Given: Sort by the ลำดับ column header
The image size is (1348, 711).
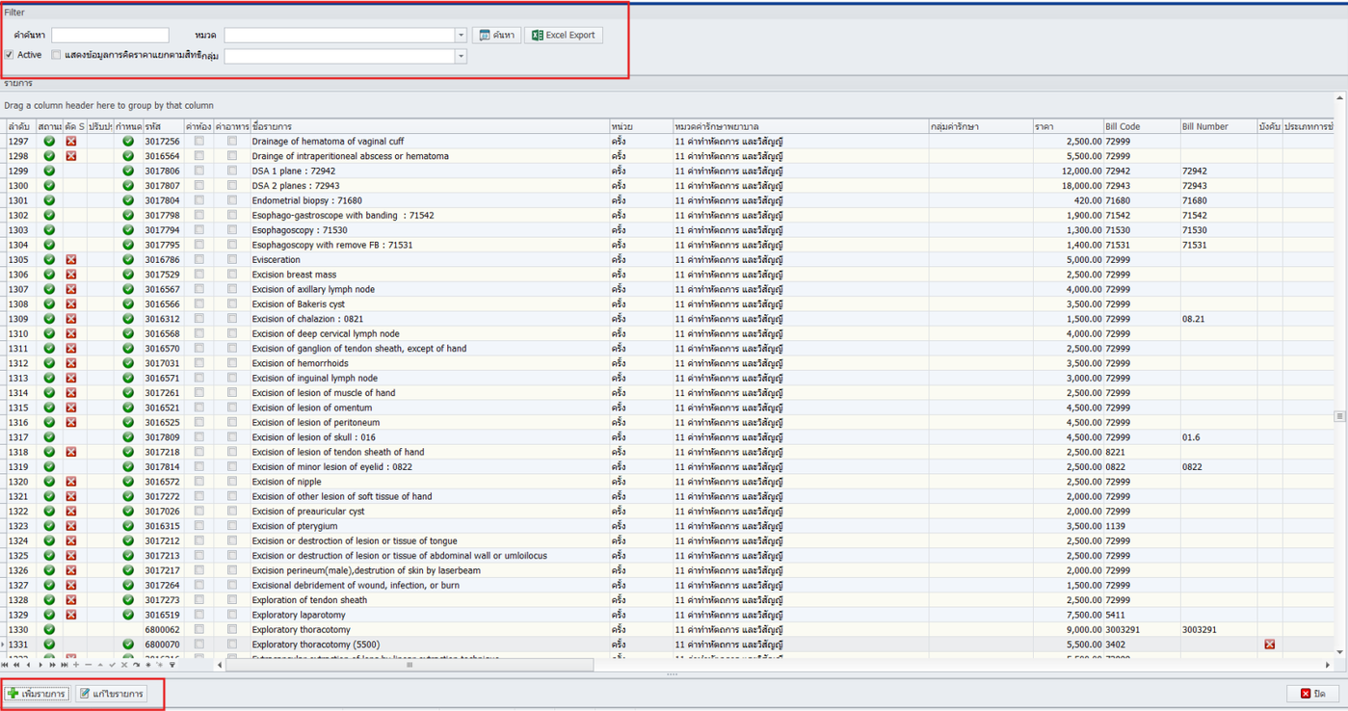Looking at the screenshot, I should pyautogui.click(x=22, y=127).
